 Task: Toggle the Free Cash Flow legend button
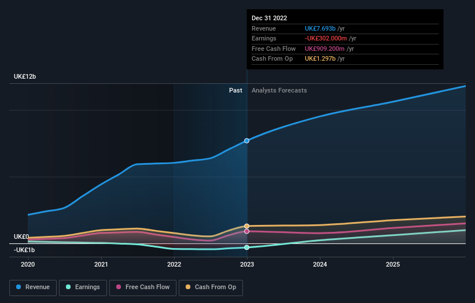pos(143,287)
